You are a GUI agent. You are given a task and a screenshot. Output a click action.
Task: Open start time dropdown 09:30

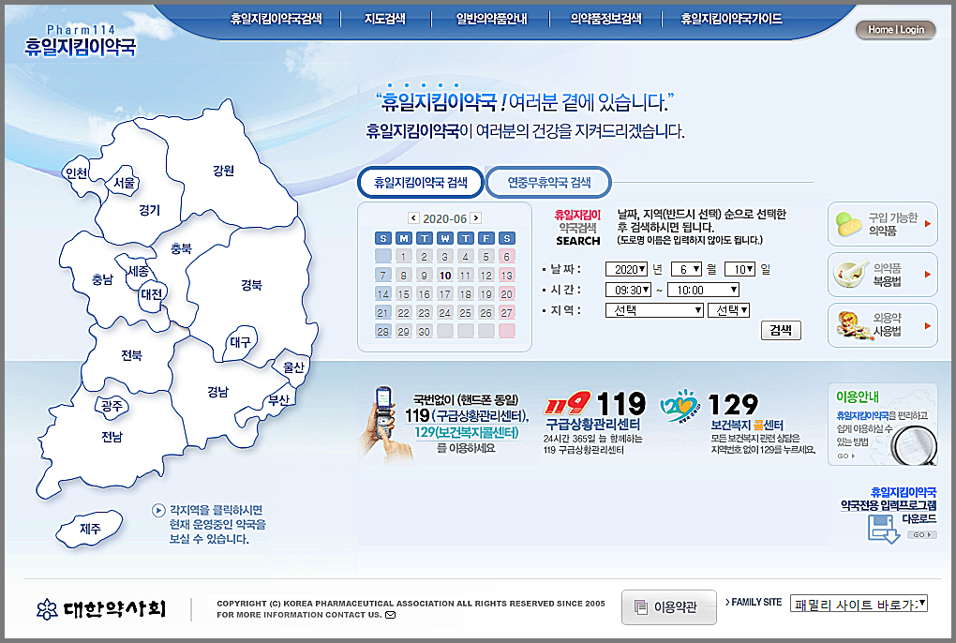click(x=629, y=290)
